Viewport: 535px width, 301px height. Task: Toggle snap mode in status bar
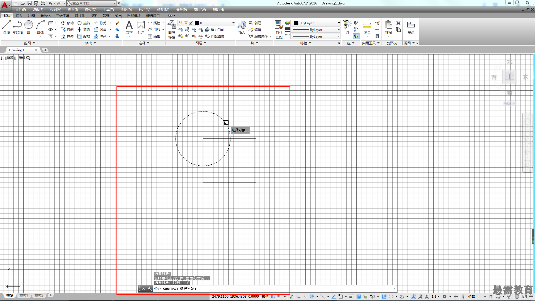point(279,297)
